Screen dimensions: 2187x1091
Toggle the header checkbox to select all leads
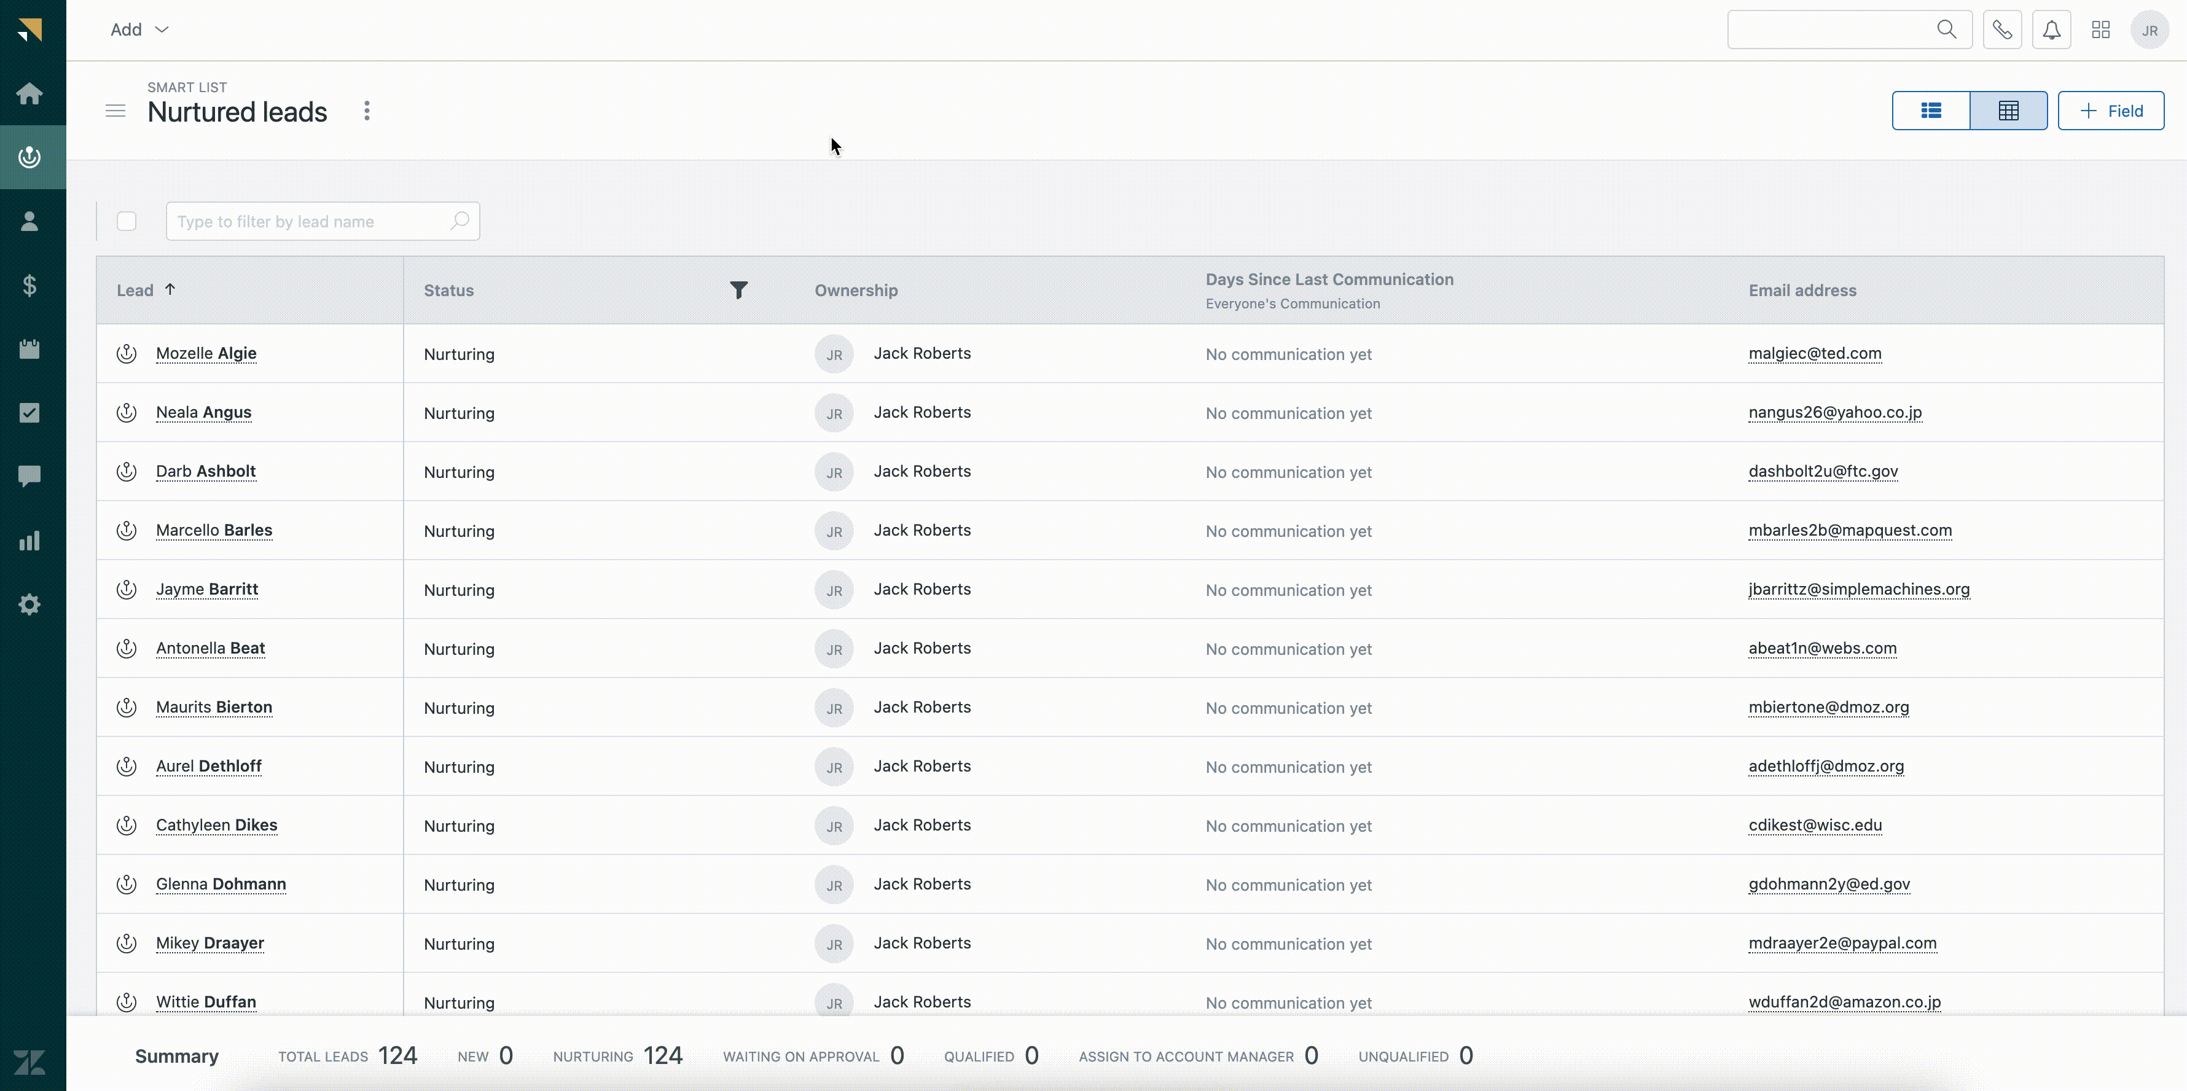click(127, 221)
